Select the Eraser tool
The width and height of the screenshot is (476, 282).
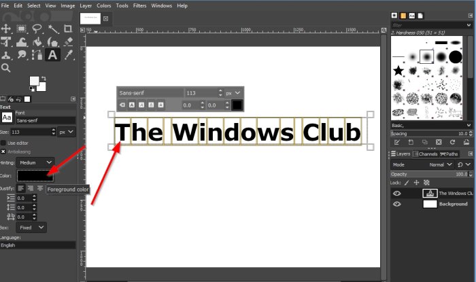[69, 42]
